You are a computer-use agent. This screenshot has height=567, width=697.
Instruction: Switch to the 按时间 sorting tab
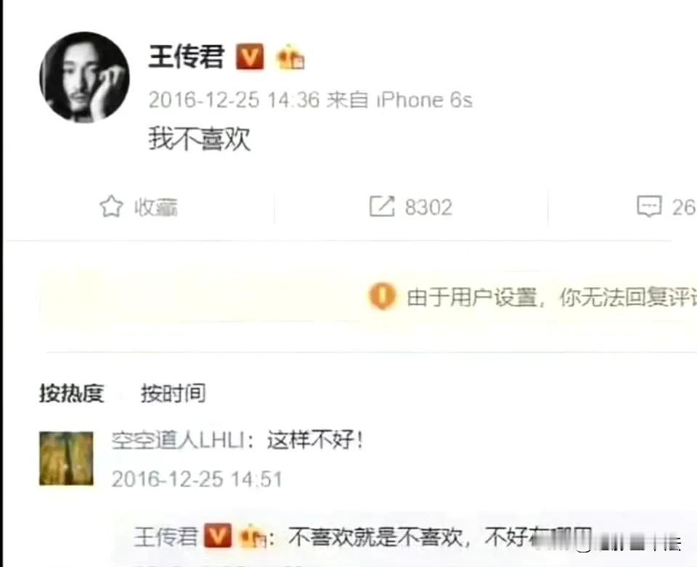pos(174,394)
